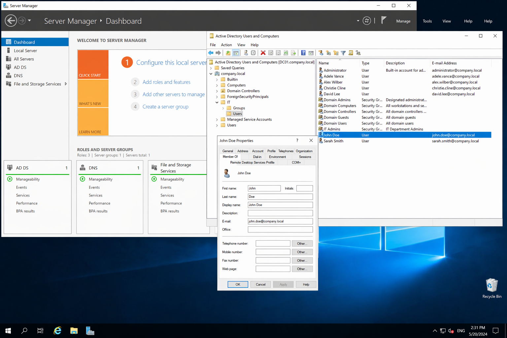The width and height of the screenshot is (507, 338).
Task: Click the Filter funnel icon in toolbar
Action: 343,53
